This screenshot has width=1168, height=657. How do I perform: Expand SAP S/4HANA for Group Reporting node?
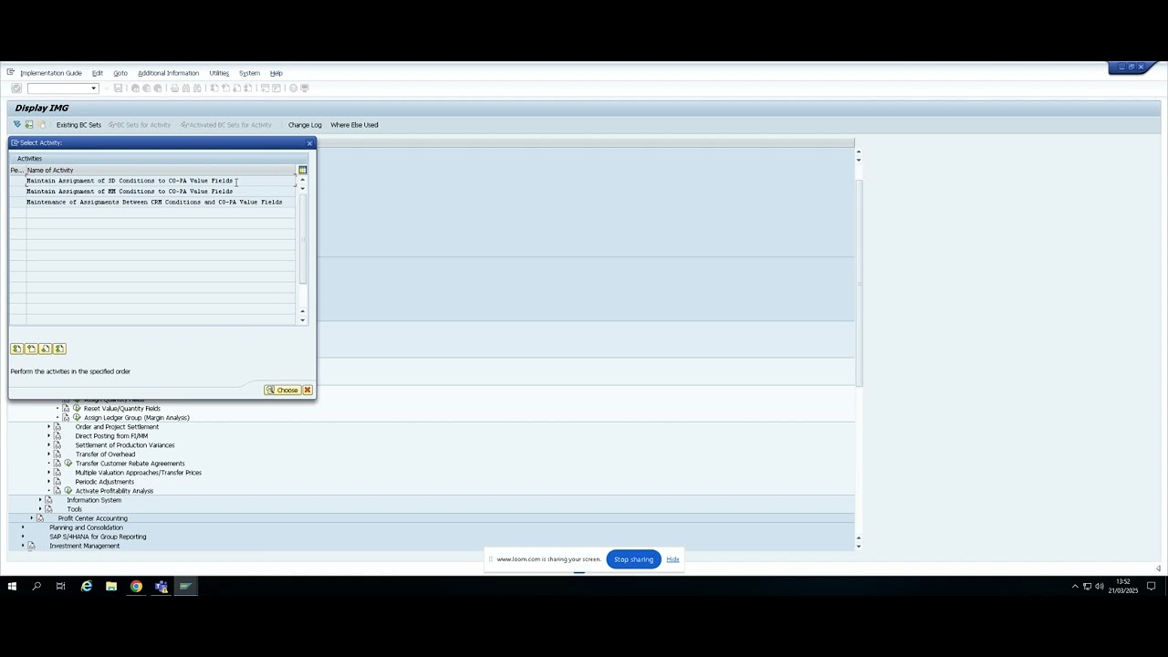23,537
